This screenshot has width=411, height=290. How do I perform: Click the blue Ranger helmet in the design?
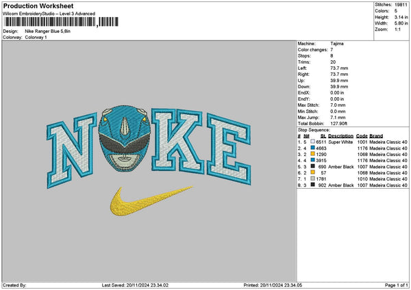(x=125, y=138)
